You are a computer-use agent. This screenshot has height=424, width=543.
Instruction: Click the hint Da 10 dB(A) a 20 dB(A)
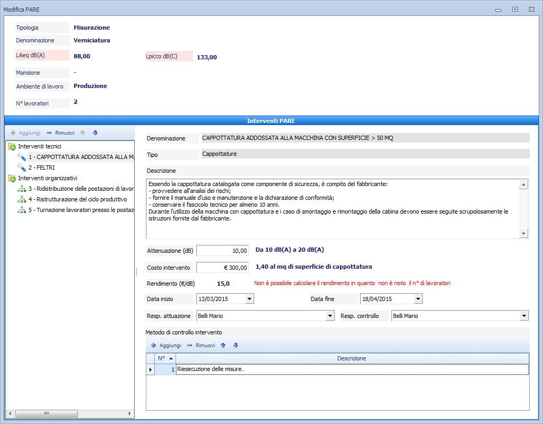[290, 250]
